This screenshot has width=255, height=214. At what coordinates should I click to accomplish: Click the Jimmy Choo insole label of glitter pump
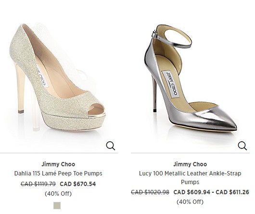(x=41, y=76)
